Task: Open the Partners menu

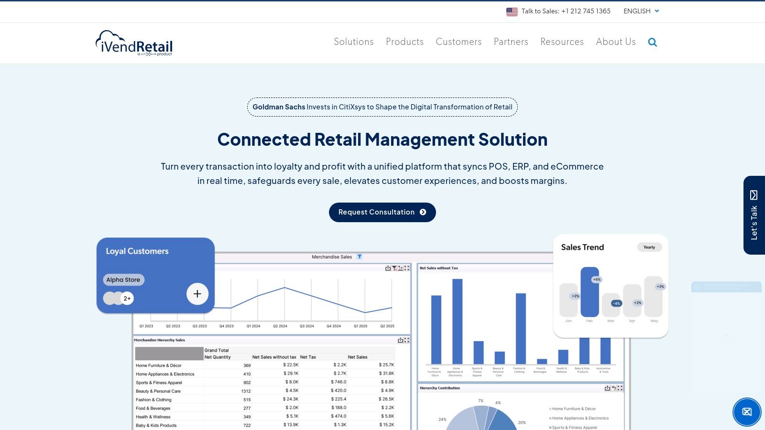Action: pos(511,42)
